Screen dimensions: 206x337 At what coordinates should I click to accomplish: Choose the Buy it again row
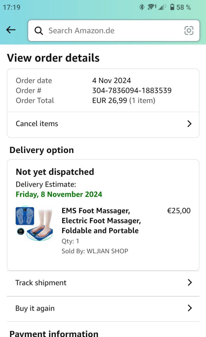[x=35, y=308]
